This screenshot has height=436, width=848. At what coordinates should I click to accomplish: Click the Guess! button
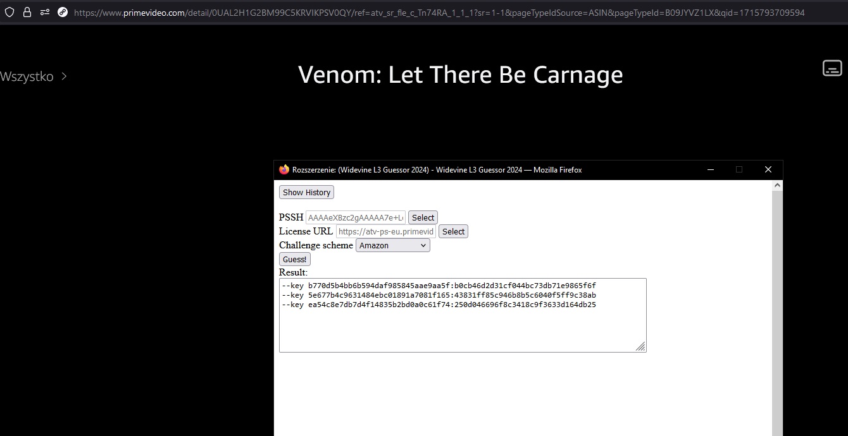coord(295,259)
